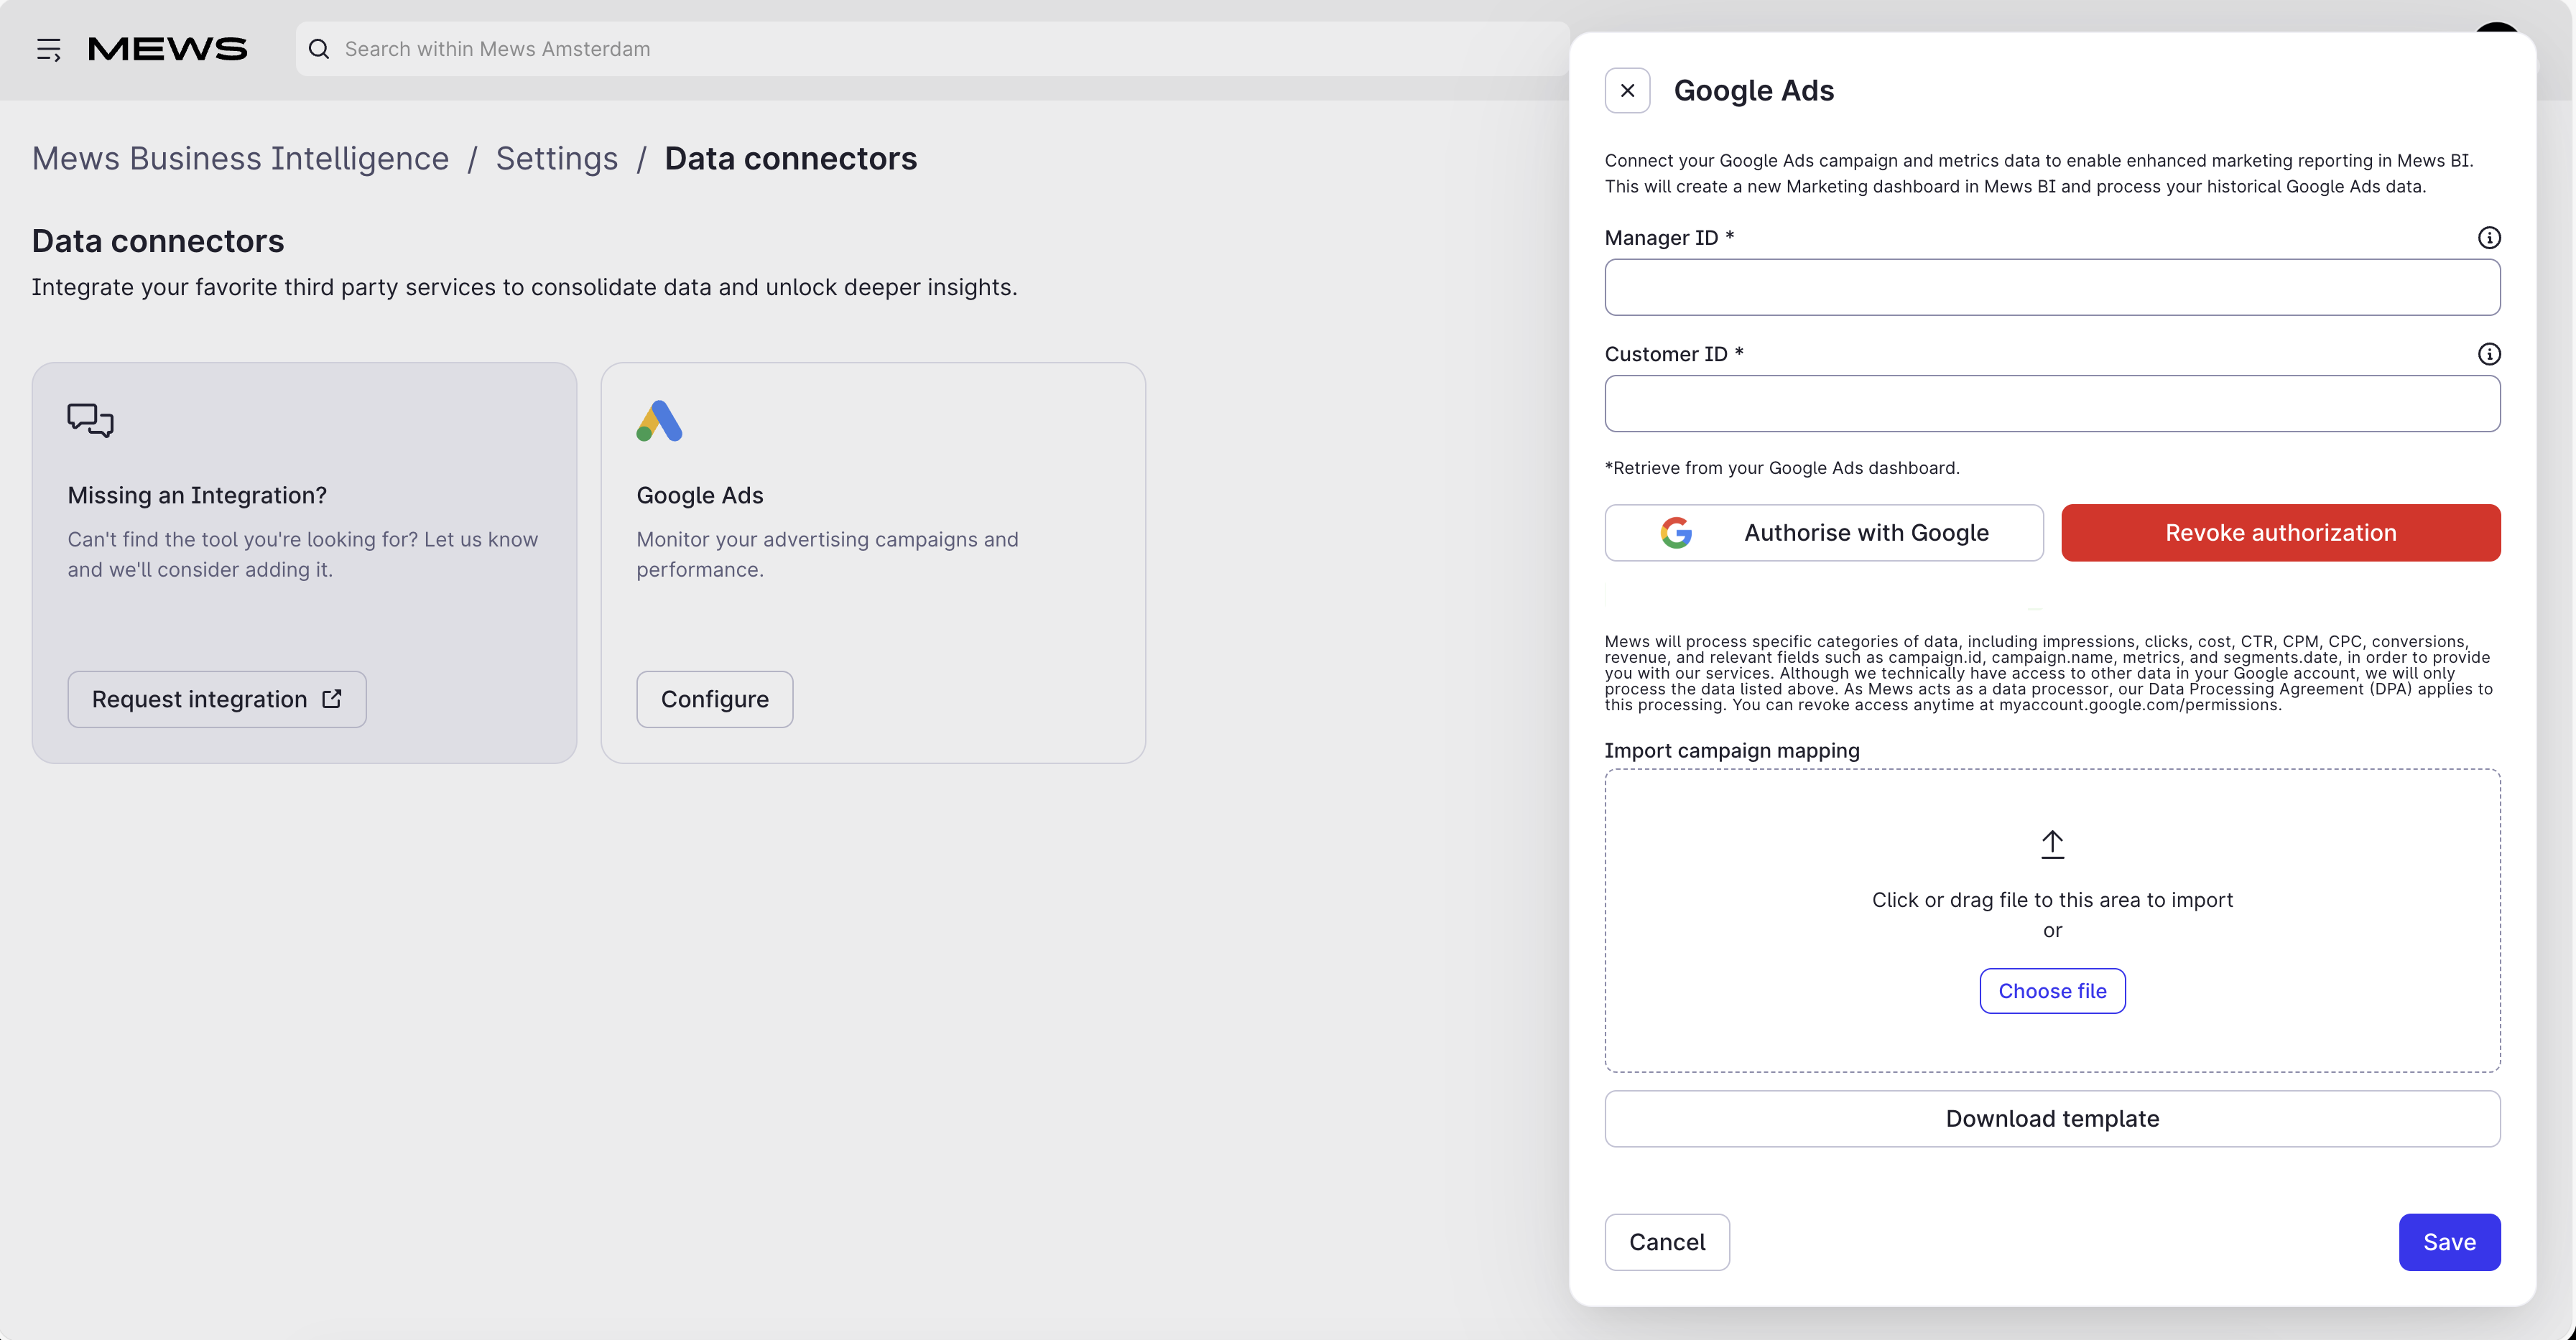Click '*Retrieve from your Google Ads dashboard.' note
Screen dimensions: 2576x1340
click(x=1782, y=468)
